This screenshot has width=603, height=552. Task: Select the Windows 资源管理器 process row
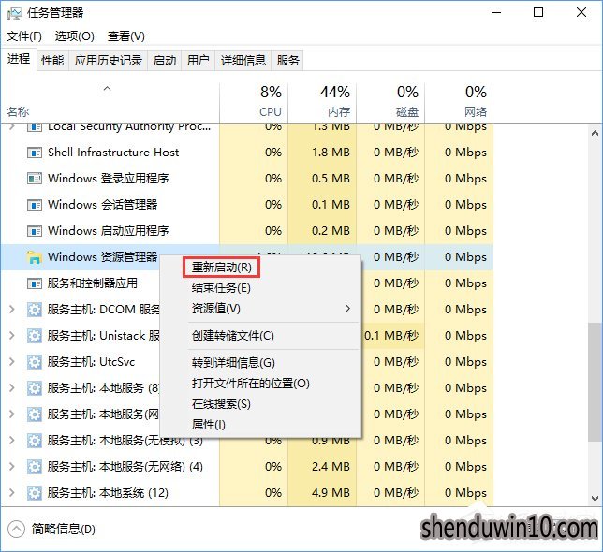tap(246, 257)
